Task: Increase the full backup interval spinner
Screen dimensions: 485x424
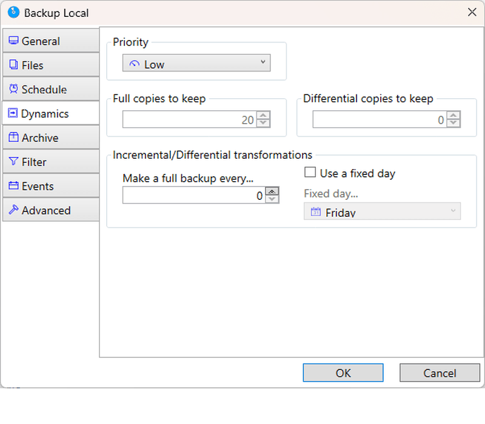Action: click(x=272, y=191)
